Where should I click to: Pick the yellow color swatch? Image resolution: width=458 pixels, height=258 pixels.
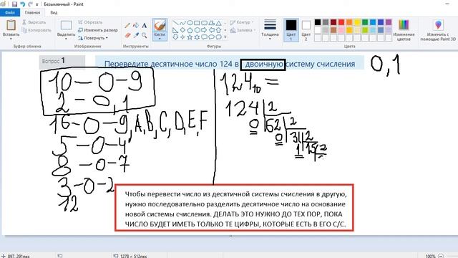pyautogui.click(x=357, y=22)
